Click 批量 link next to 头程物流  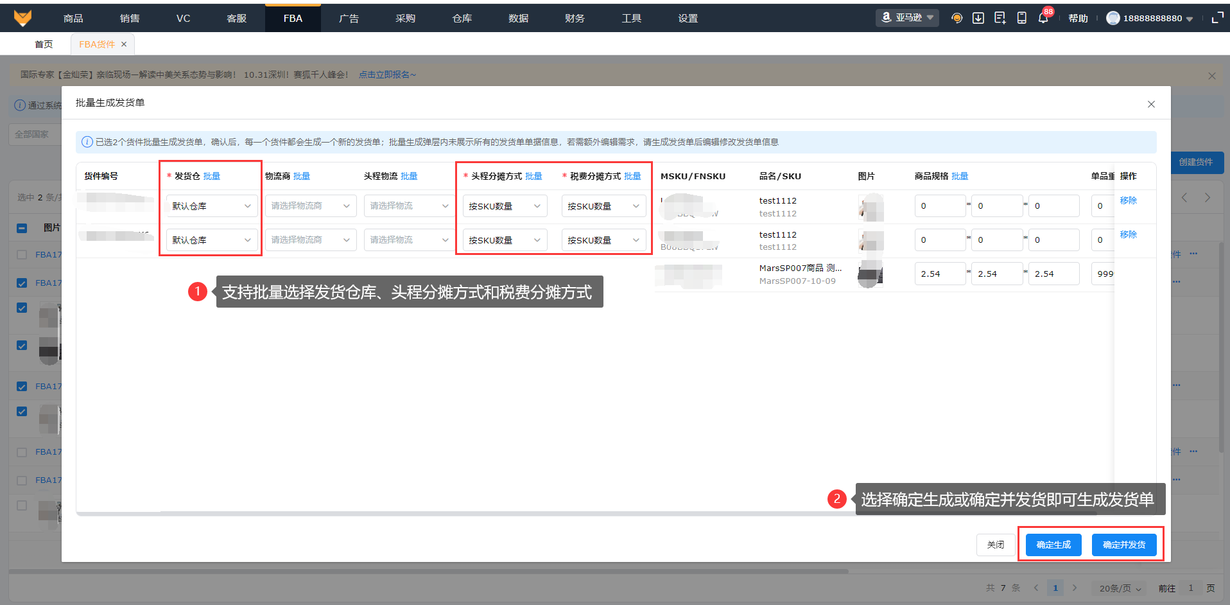coord(409,176)
